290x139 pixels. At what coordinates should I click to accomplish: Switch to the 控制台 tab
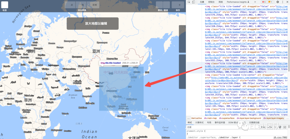point(211,2)
